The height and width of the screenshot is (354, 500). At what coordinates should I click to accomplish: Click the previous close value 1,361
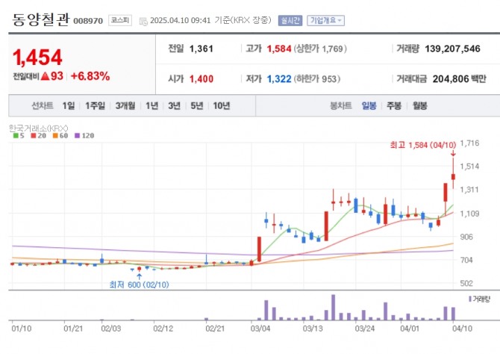tap(201, 49)
